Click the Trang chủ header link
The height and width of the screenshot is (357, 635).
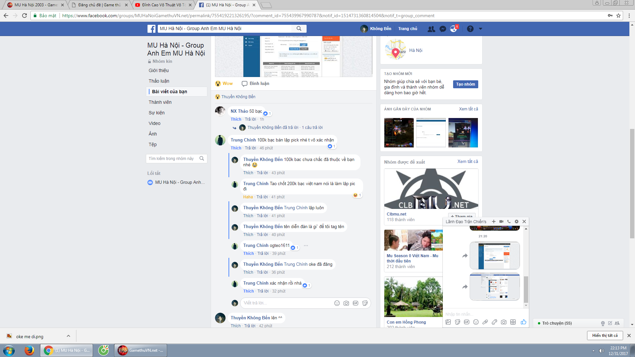[x=407, y=29]
